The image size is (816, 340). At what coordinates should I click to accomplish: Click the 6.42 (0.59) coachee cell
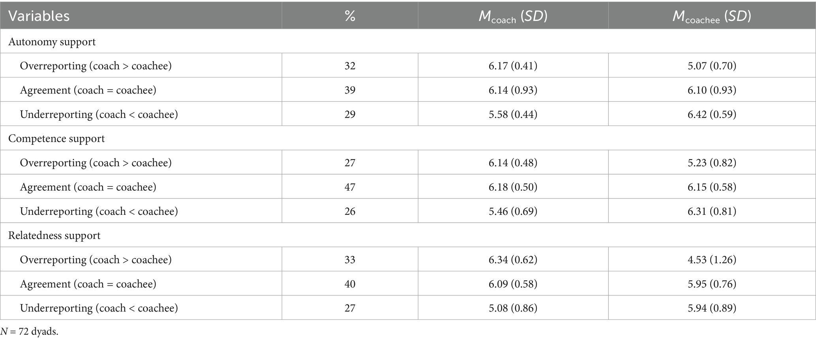pos(712,114)
